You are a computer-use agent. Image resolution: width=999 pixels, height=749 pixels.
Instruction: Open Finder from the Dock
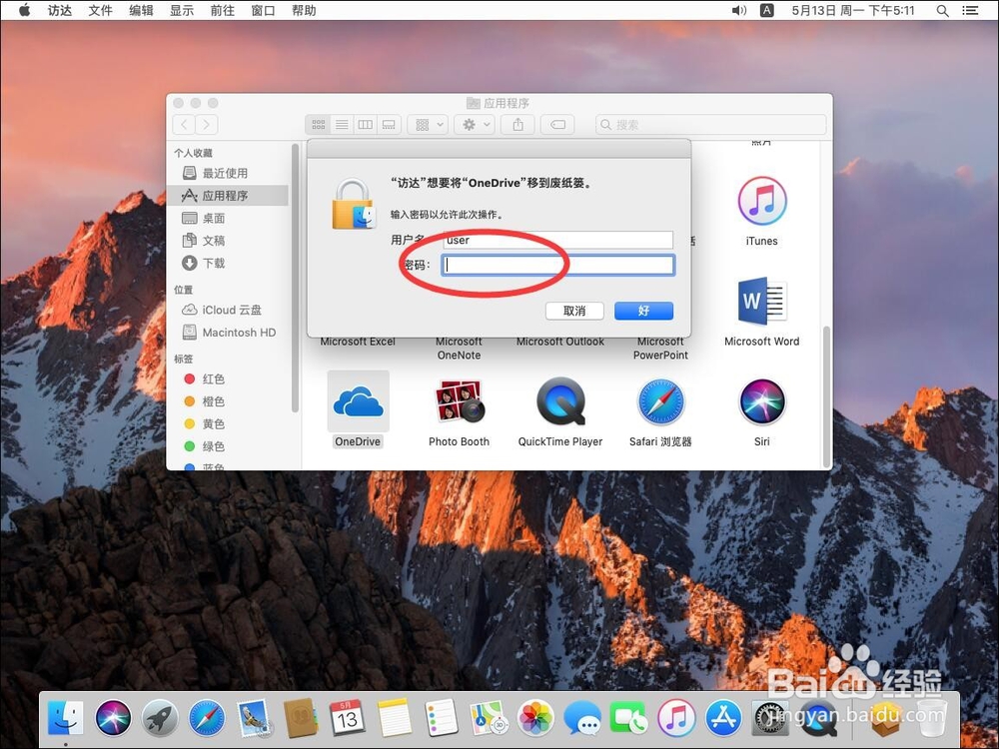(x=65, y=718)
